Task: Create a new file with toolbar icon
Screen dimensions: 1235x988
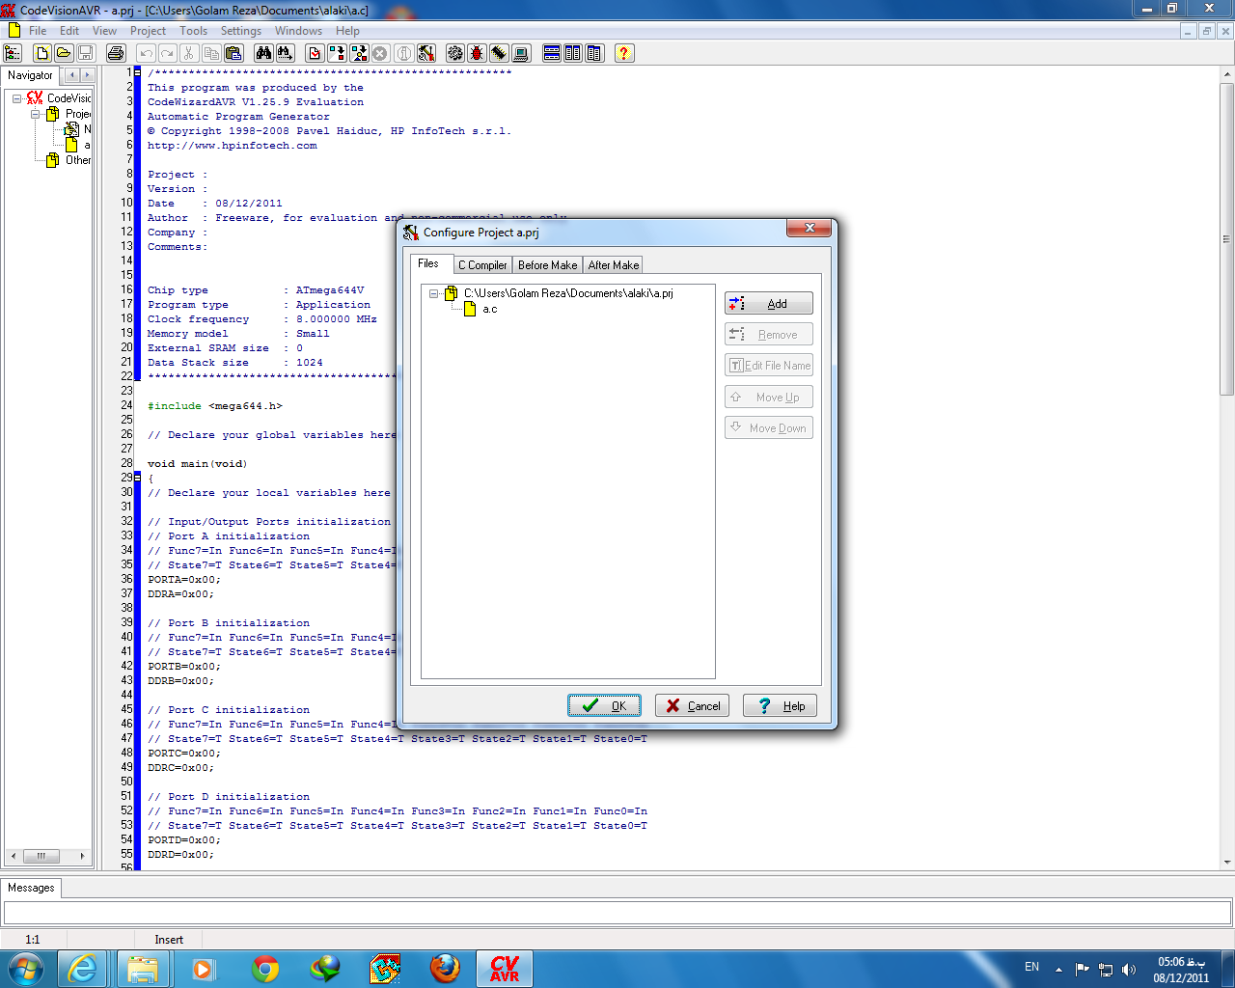Action: click(x=42, y=53)
